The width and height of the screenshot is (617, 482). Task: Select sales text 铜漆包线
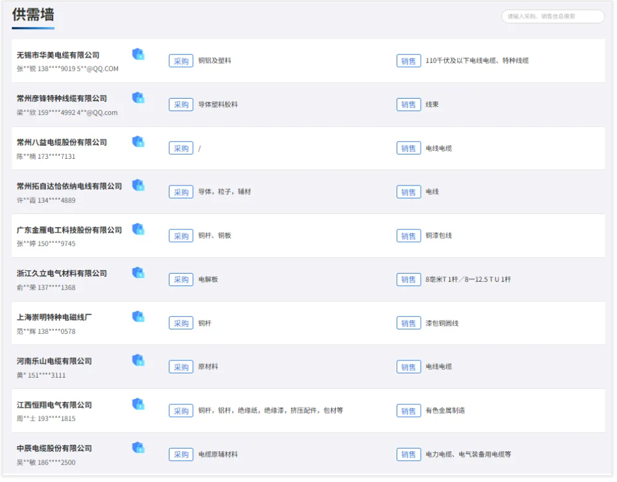click(439, 236)
